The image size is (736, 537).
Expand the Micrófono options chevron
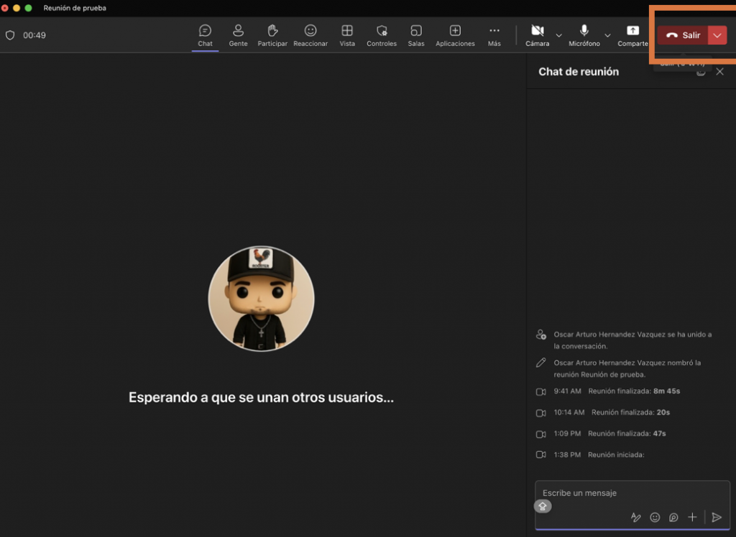click(607, 35)
